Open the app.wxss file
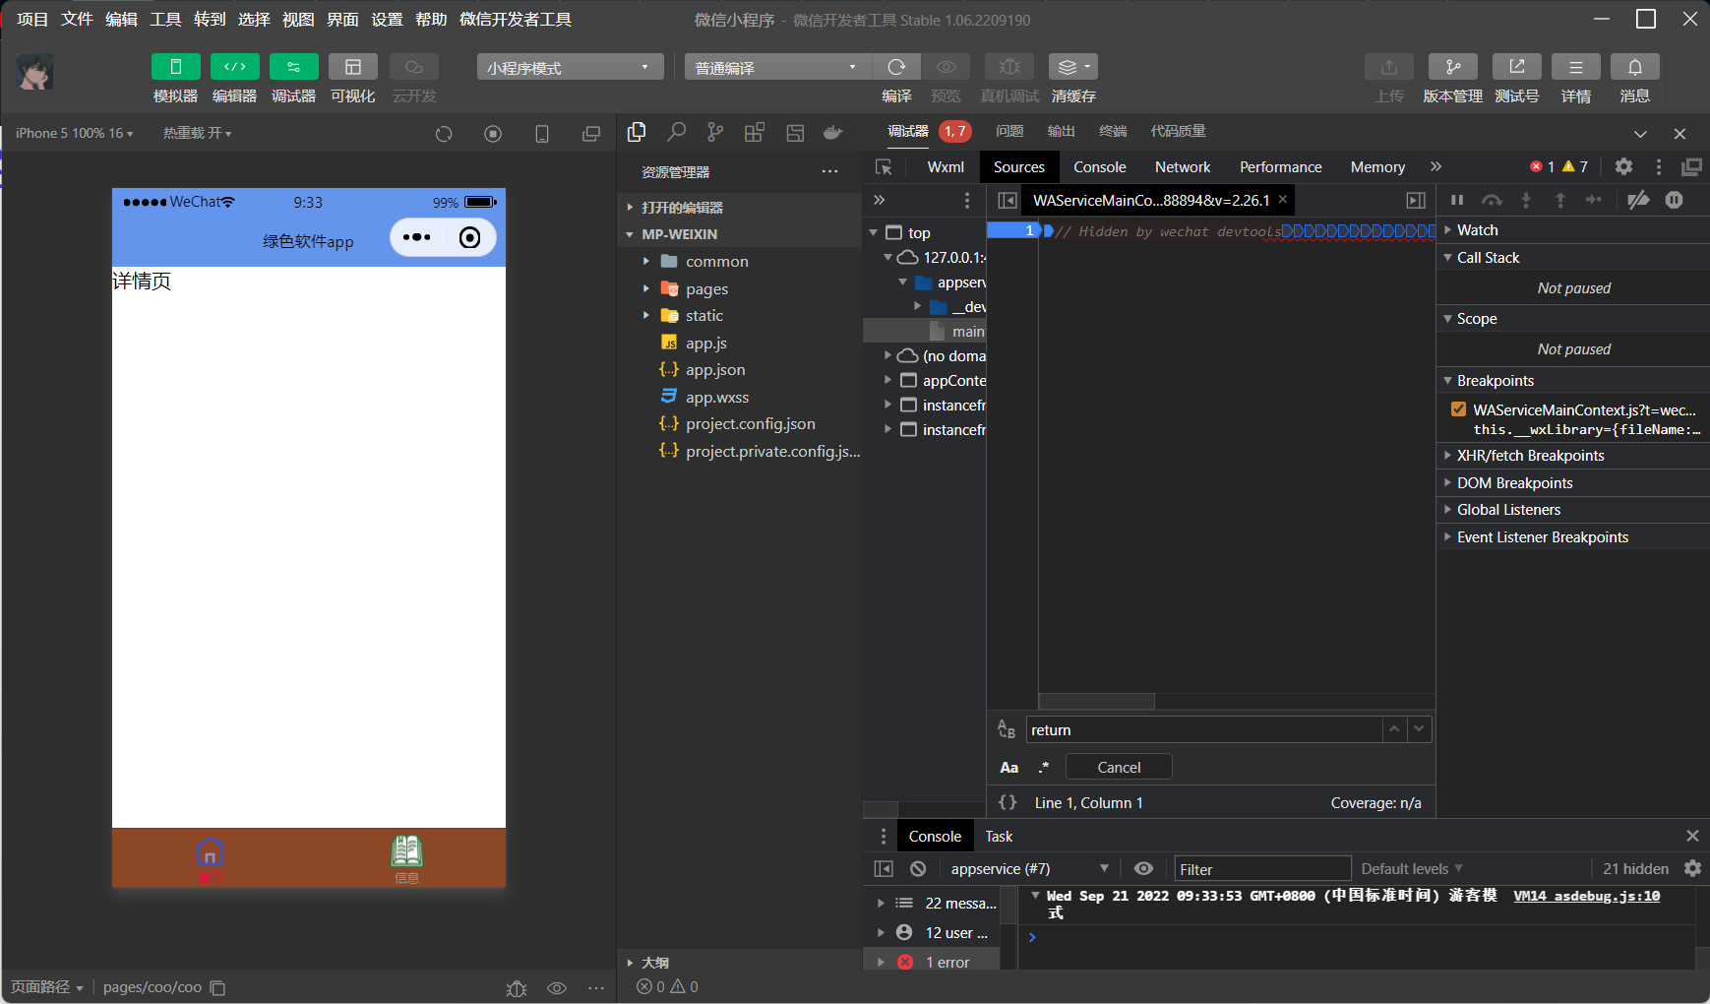Viewport: 1710px width, 1004px height. [x=717, y=397]
